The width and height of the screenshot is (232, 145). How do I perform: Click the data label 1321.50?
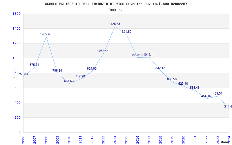(126, 32)
